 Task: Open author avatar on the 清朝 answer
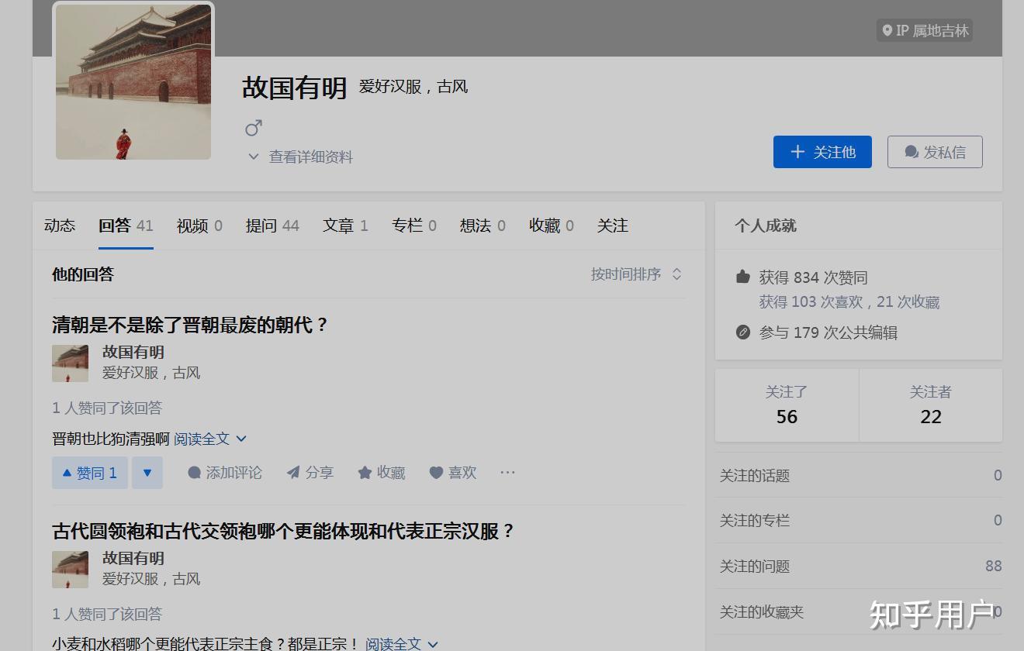coord(70,363)
